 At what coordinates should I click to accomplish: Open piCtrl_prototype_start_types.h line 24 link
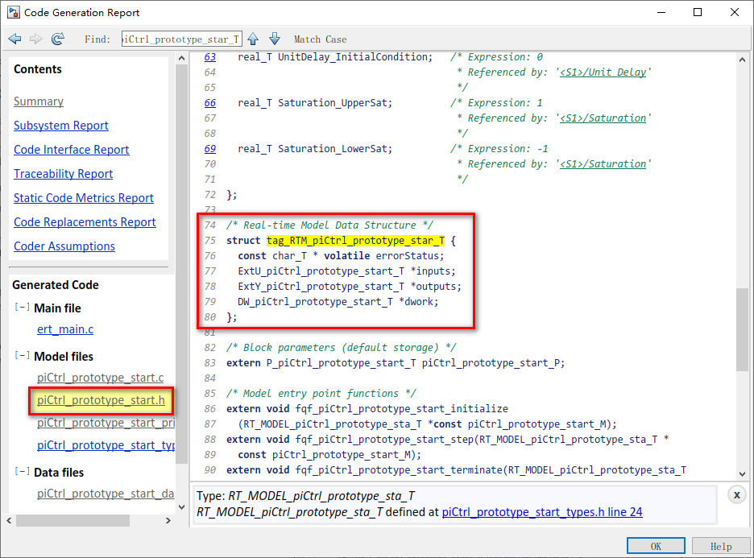click(542, 512)
